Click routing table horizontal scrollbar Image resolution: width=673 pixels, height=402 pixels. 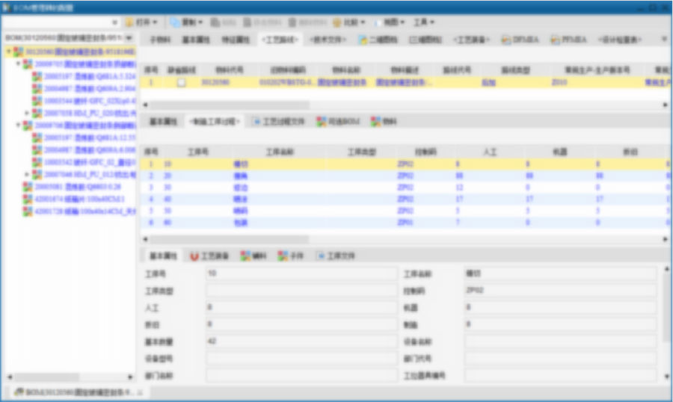tap(230, 105)
